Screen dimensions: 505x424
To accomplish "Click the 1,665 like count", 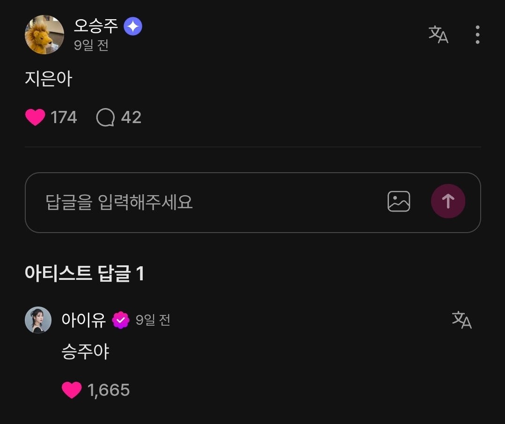I will pyautogui.click(x=109, y=390).
